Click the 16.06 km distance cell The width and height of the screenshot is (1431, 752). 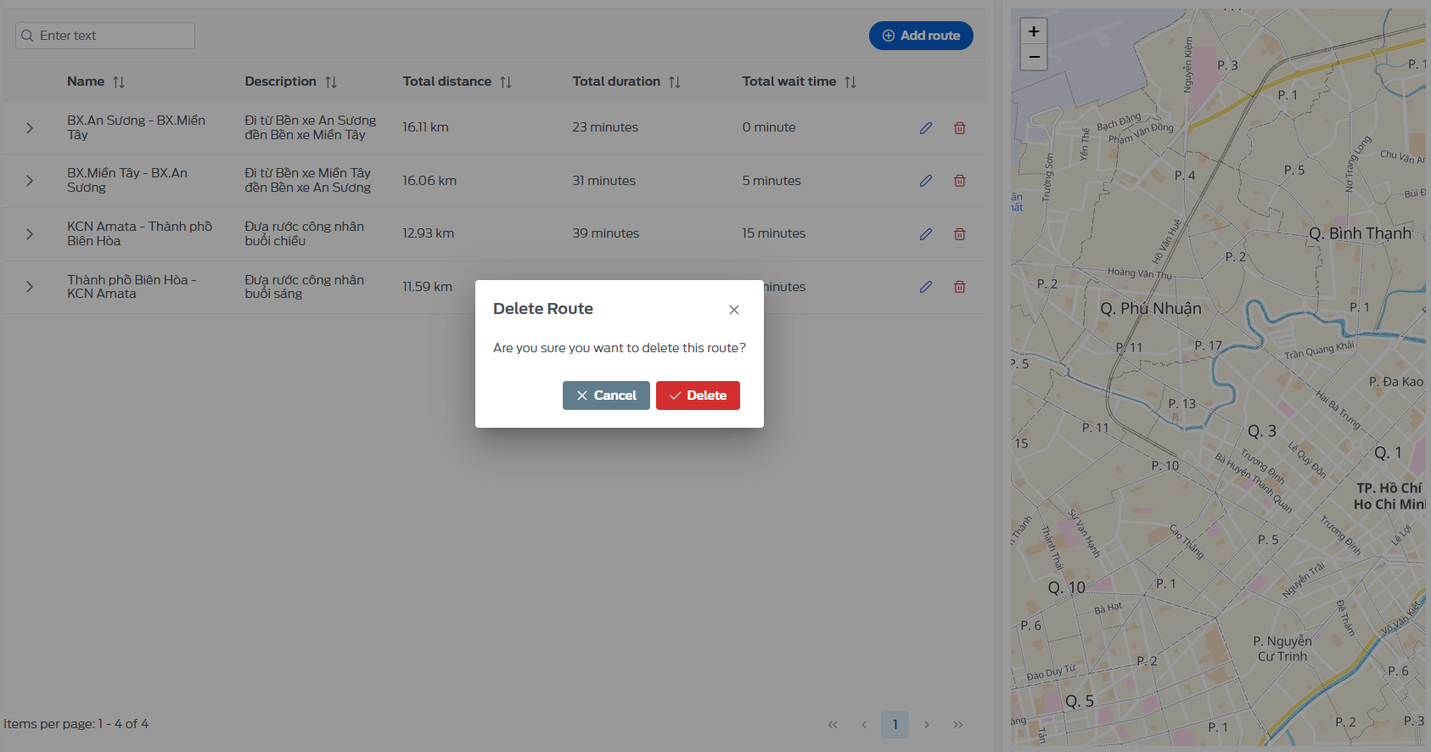tap(429, 181)
